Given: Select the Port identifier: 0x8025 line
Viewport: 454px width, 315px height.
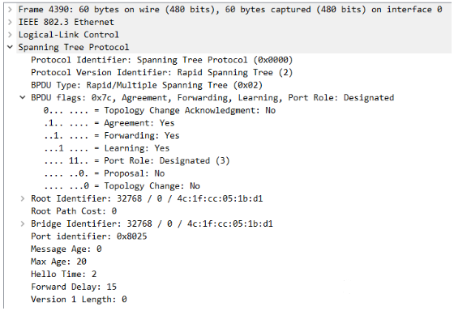Looking at the screenshot, I should pos(89,236).
